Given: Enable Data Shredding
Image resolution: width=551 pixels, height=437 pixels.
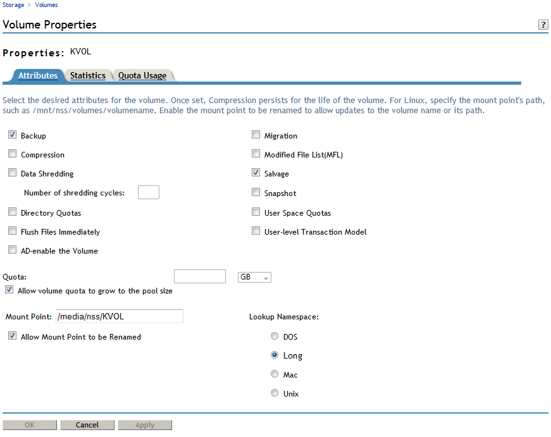Looking at the screenshot, I should 12,172.
